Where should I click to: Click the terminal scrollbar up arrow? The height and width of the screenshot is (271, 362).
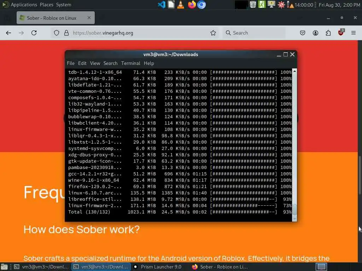pos(294,71)
